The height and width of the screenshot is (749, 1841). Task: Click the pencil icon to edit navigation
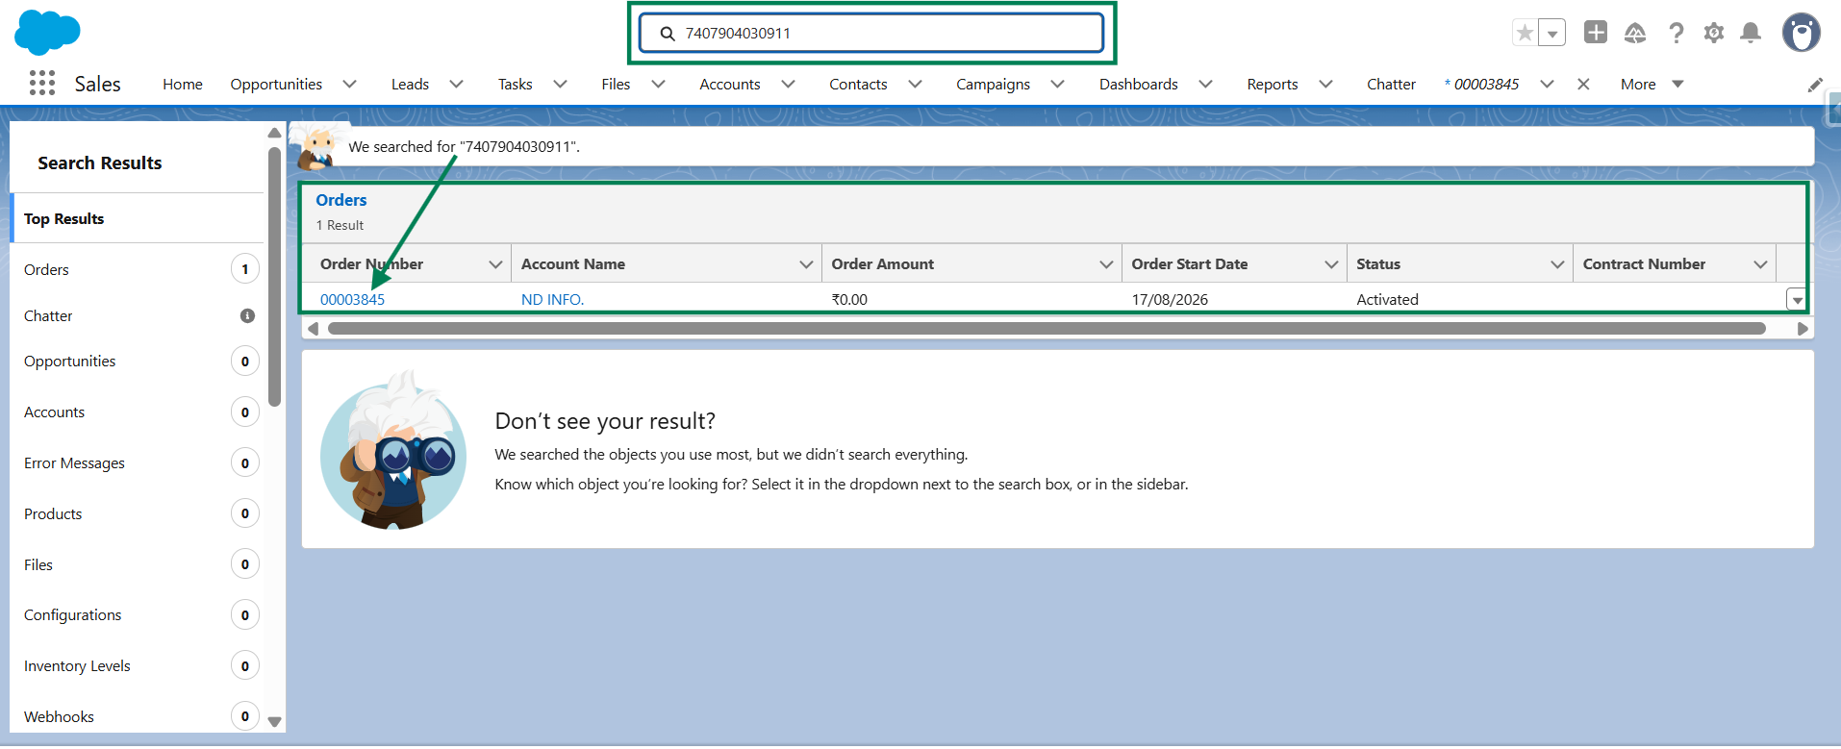pyautogui.click(x=1815, y=85)
